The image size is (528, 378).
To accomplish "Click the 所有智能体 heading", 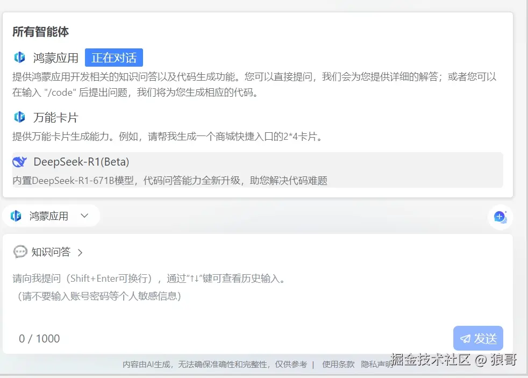I will click(40, 32).
